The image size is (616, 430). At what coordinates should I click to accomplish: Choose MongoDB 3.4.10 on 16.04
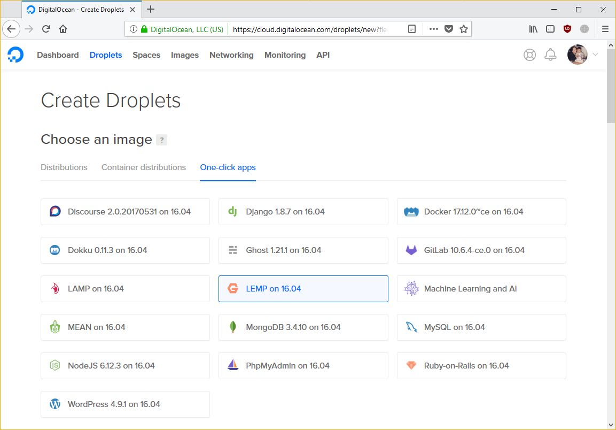(303, 327)
